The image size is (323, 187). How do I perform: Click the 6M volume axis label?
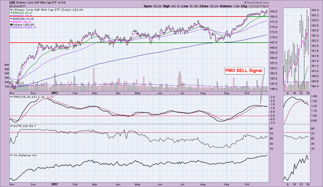coord(7,65)
